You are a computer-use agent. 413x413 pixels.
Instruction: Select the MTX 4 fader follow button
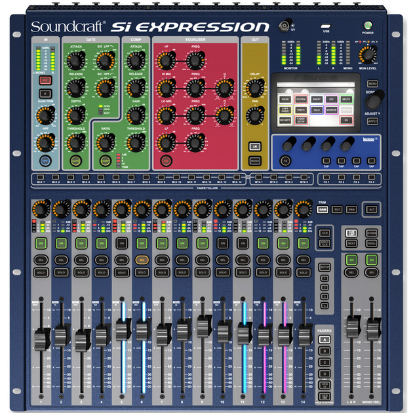[304, 177]
